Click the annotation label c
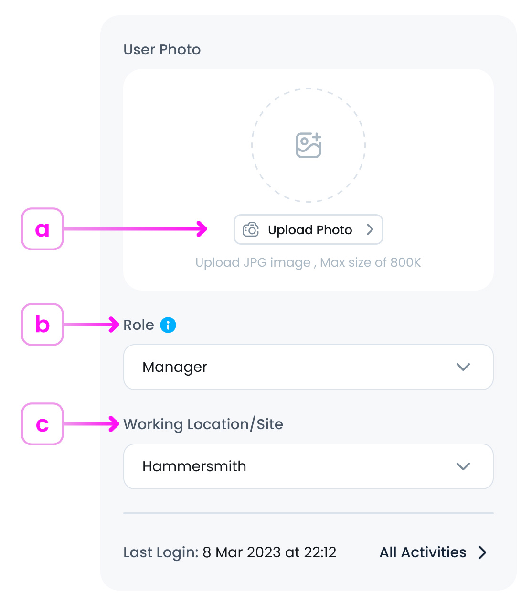 42,424
